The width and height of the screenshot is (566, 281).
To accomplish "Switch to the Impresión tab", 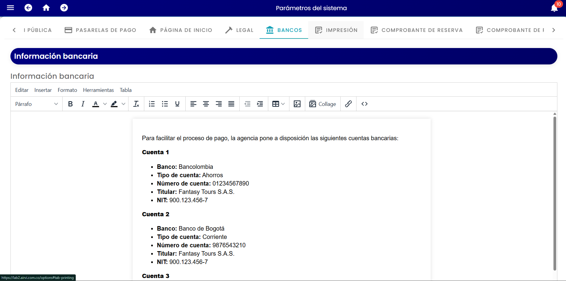I will pos(336,30).
